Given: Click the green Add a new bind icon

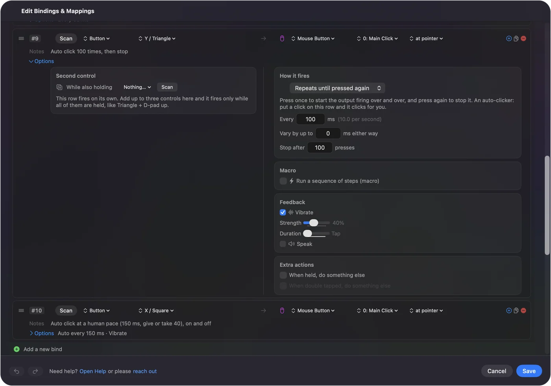Looking at the screenshot, I should click(17, 349).
